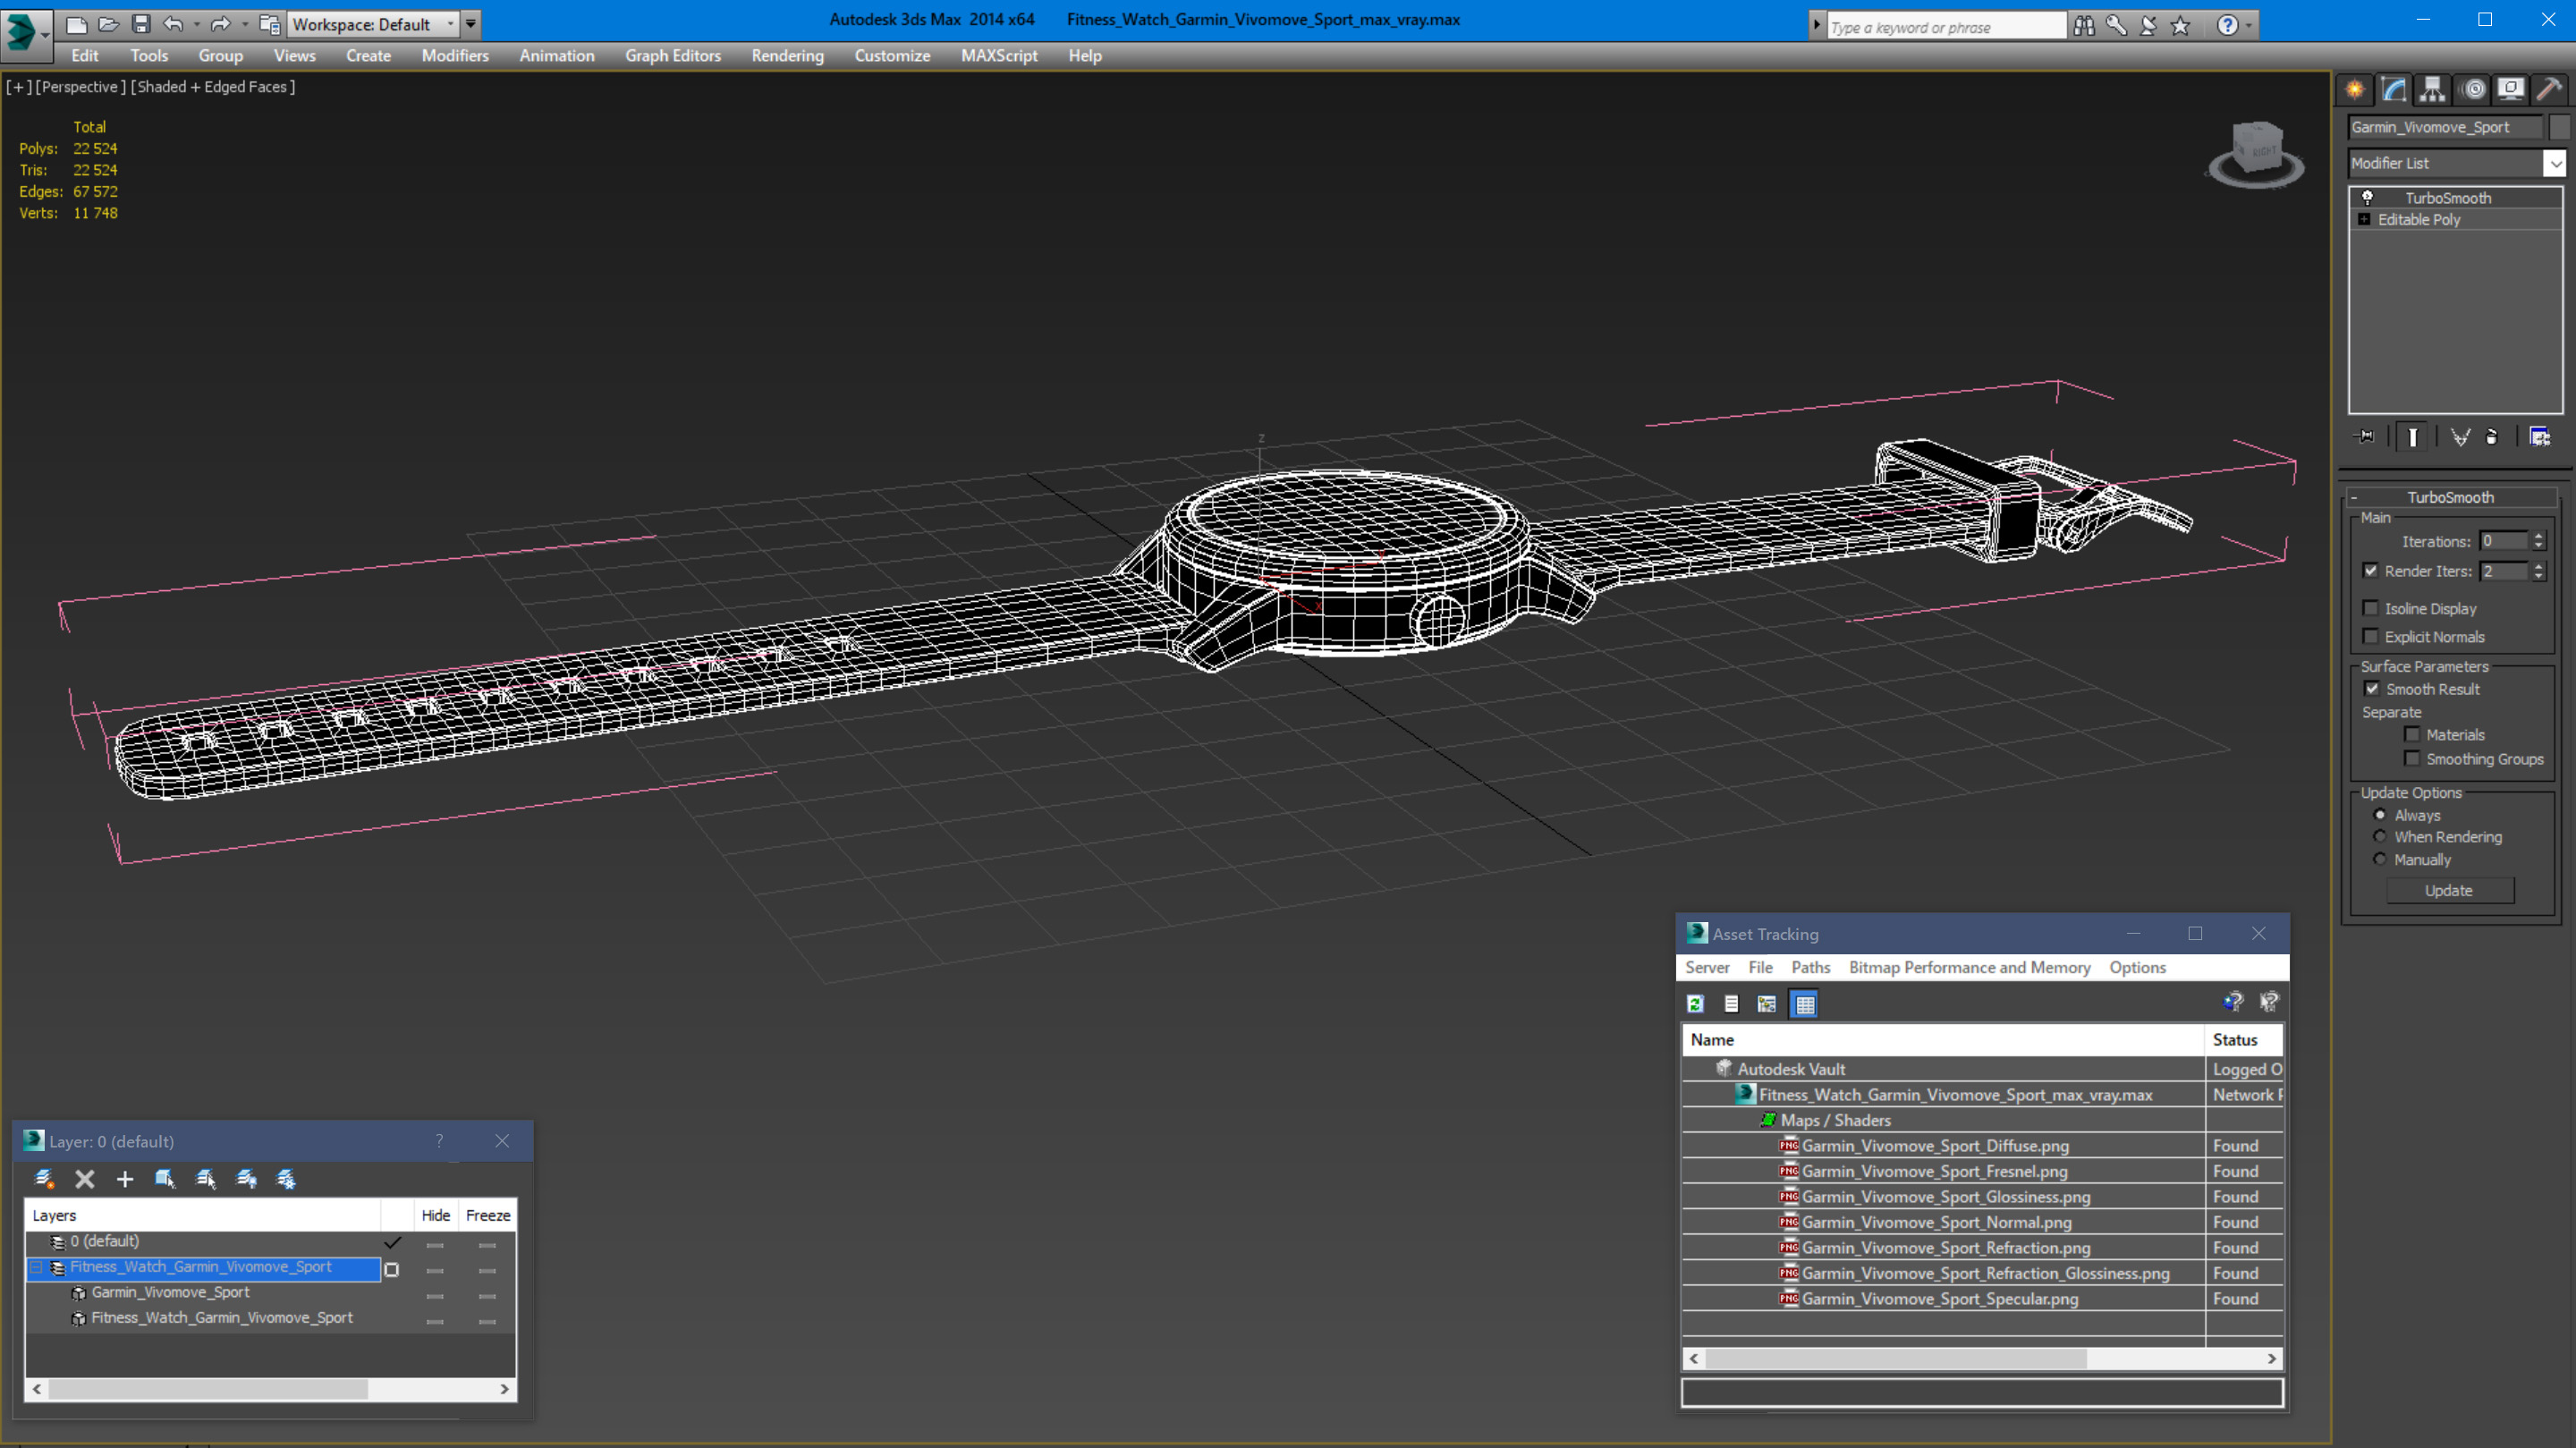Toggle Show End Result under modifier stack
The width and height of the screenshot is (2576, 1448).
point(2413,436)
